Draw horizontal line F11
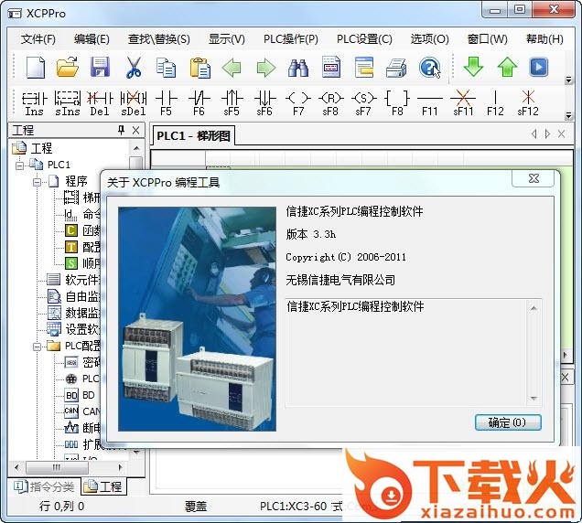Image resolution: width=582 pixels, height=523 pixels. click(x=430, y=103)
